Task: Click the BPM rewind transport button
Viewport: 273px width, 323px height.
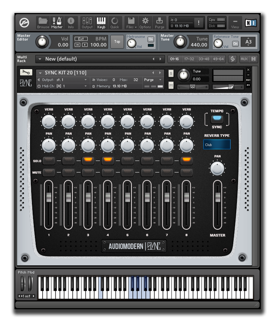Action: 77,45
